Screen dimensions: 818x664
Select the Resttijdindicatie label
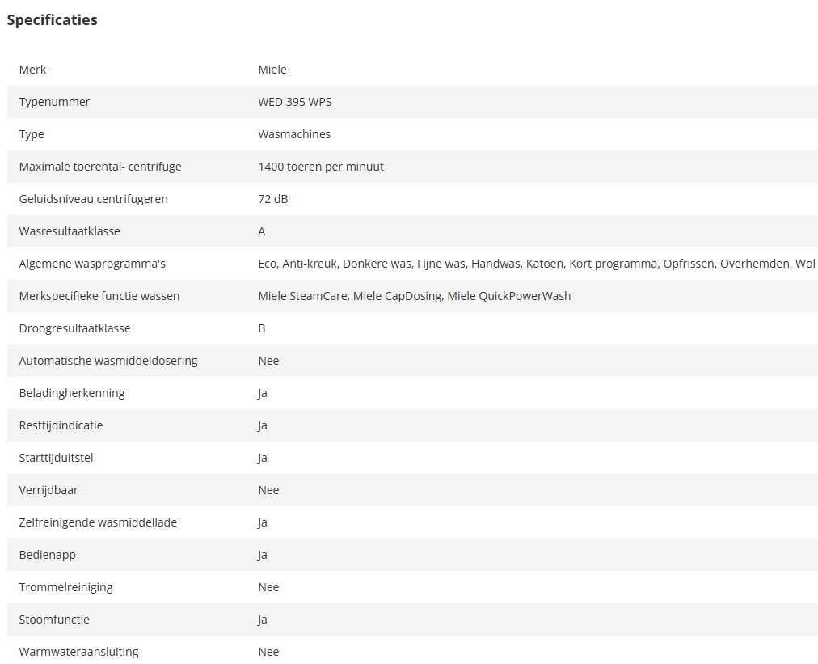(61, 425)
